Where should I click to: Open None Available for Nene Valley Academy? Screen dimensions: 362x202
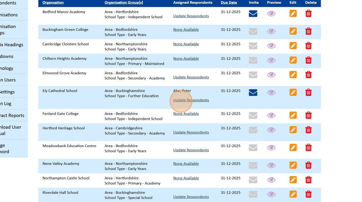pos(186,164)
